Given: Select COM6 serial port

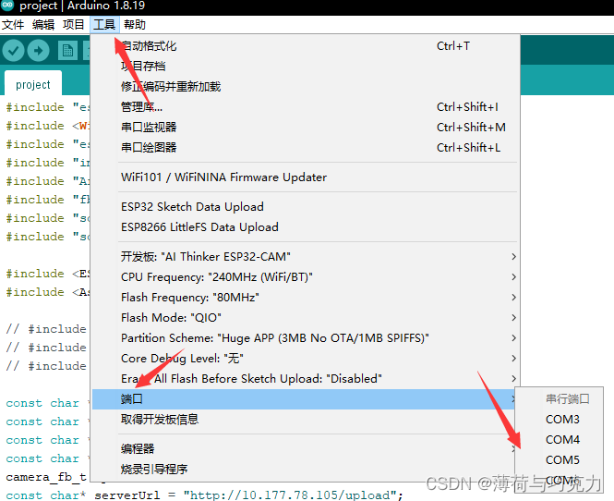Looking at the screenshot, I should [x=560, y=481].
